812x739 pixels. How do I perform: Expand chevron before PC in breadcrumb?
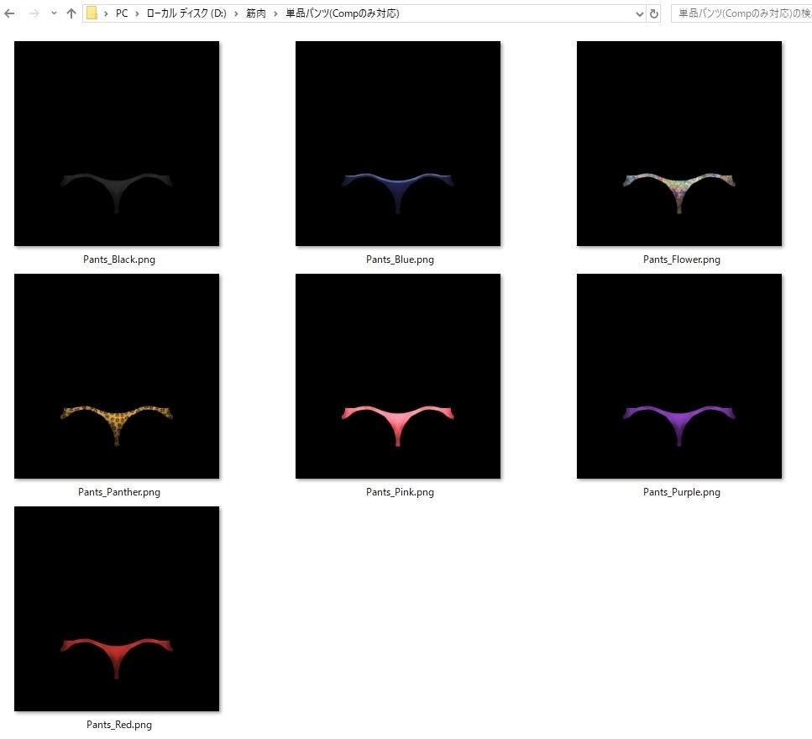pos(106,13)
